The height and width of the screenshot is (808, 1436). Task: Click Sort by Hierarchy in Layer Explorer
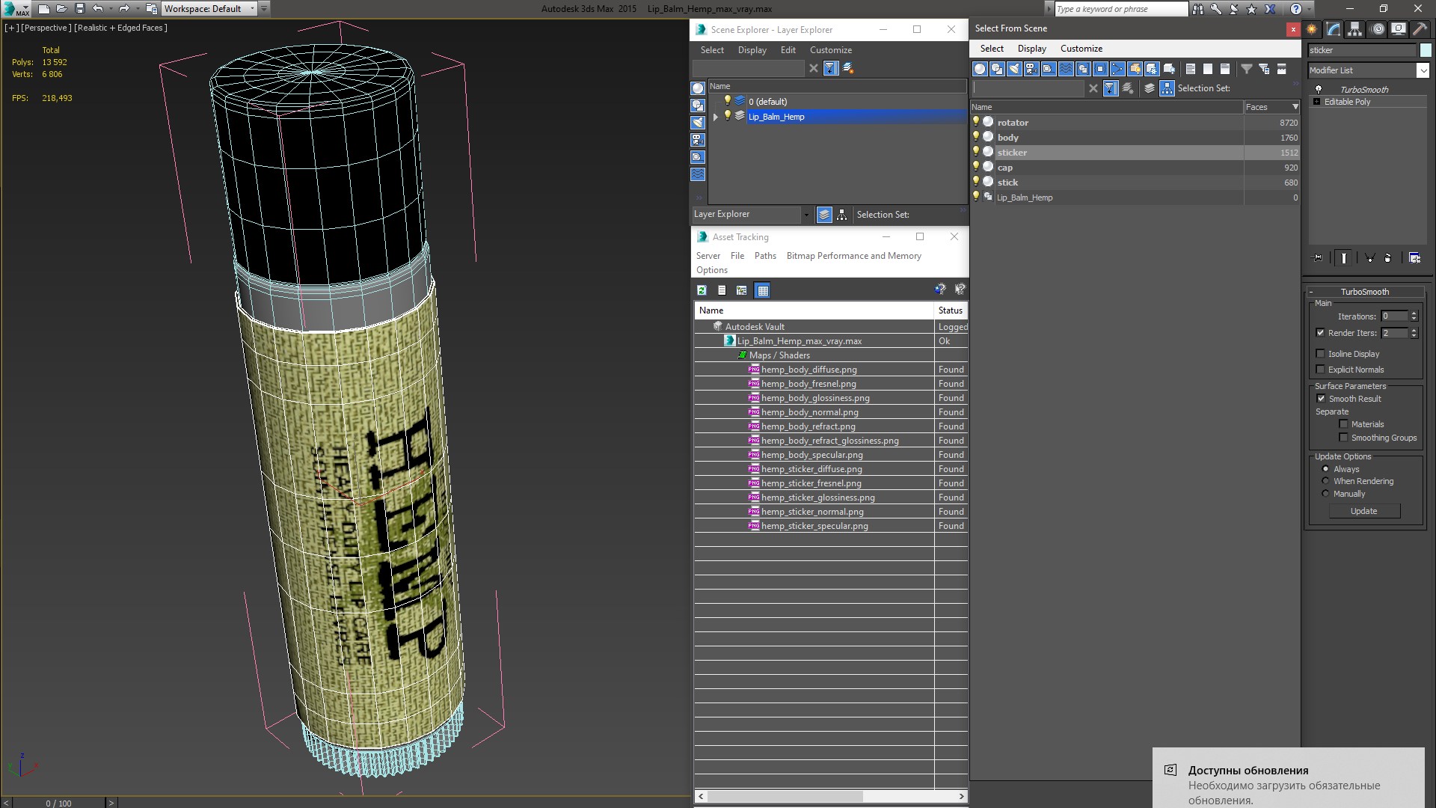842,215
